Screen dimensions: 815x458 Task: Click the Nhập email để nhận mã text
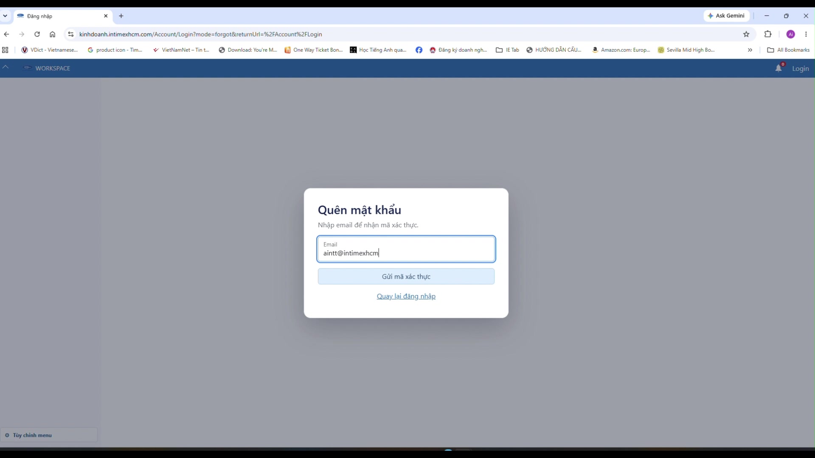point(368,225)
